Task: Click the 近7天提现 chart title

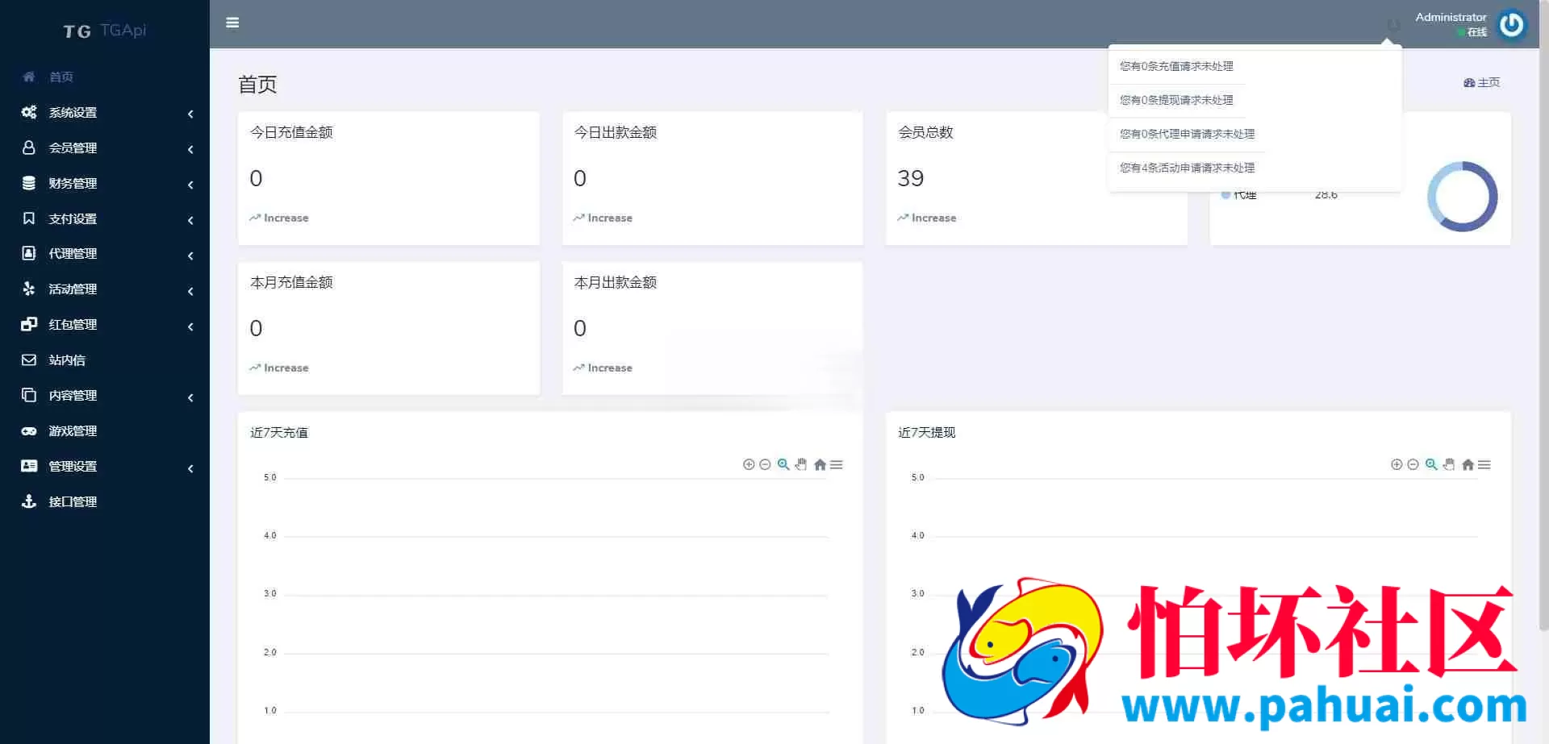Action: (927, 433)
